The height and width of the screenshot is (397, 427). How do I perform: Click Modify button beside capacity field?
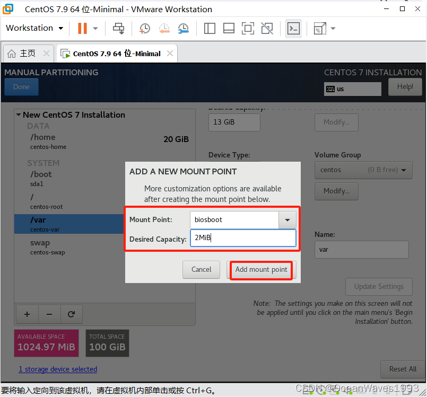point(336,122)
